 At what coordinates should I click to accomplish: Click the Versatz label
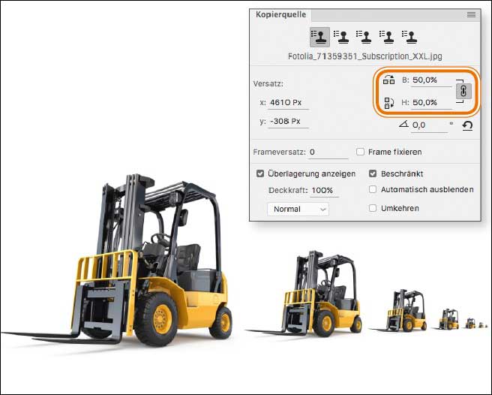[x=268, y=84]
